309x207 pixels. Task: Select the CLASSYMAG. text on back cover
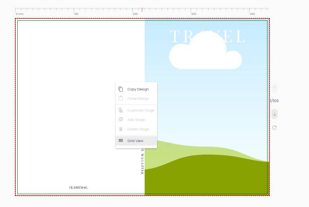coord(78,187)
